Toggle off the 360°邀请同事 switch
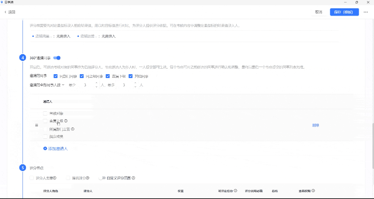The width and height of the screenshot is (374, 199). (x=57, y=58)
